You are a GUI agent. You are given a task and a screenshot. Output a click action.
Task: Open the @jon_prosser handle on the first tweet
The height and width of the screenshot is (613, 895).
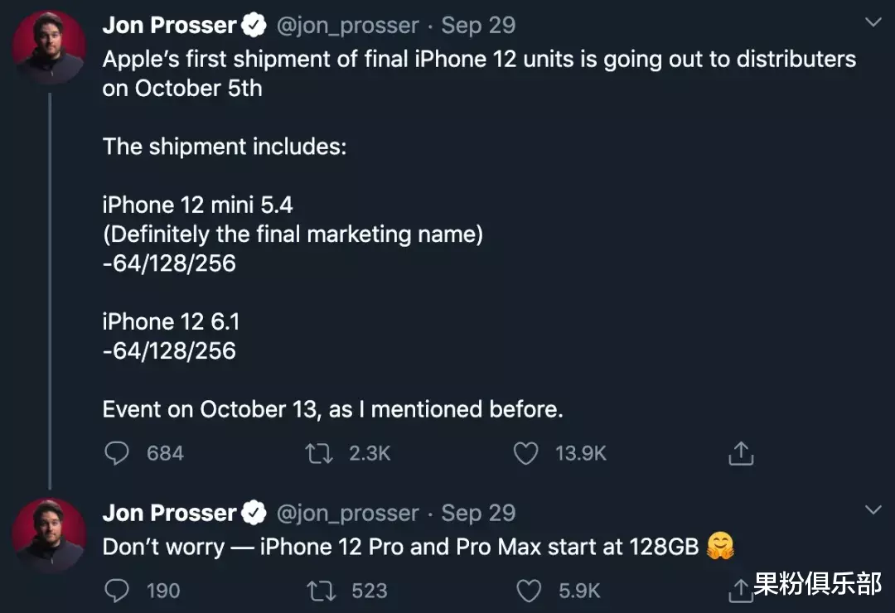coord(348,25)
